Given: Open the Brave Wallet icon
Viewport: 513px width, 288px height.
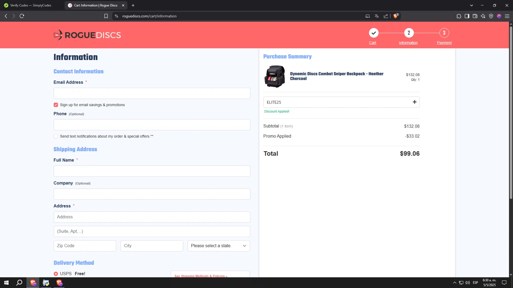Looking at the screenshot, I should pos(475,16).
